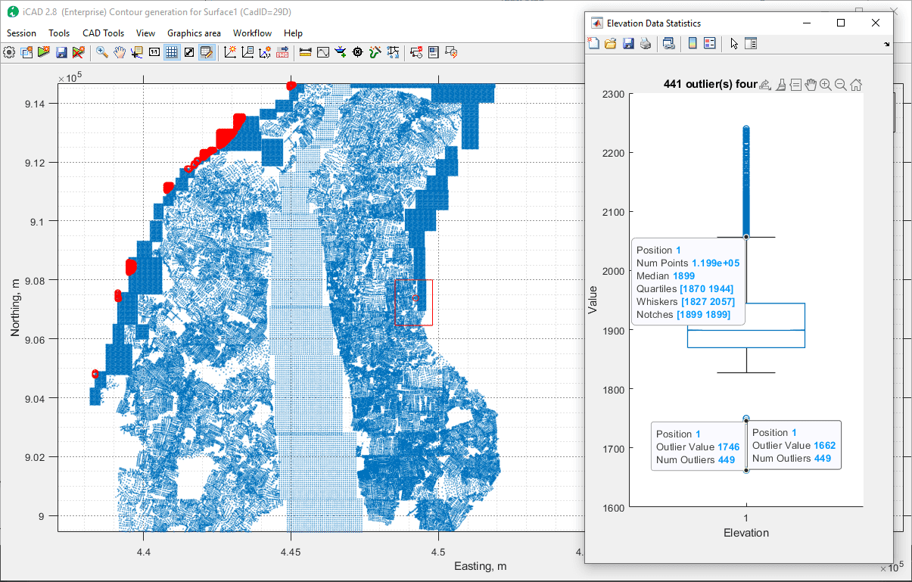
Task: Toggle Insert Colorbar in the figure toolbar
Action: (x=692, y=44)
